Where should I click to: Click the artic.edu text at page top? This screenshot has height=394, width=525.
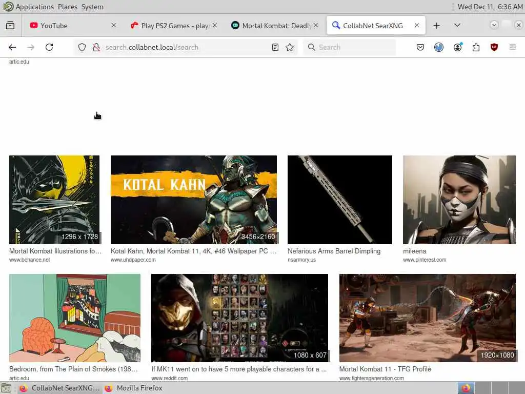[x=19, y=62]
